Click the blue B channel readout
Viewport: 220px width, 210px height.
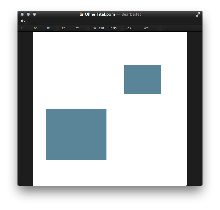51,28
